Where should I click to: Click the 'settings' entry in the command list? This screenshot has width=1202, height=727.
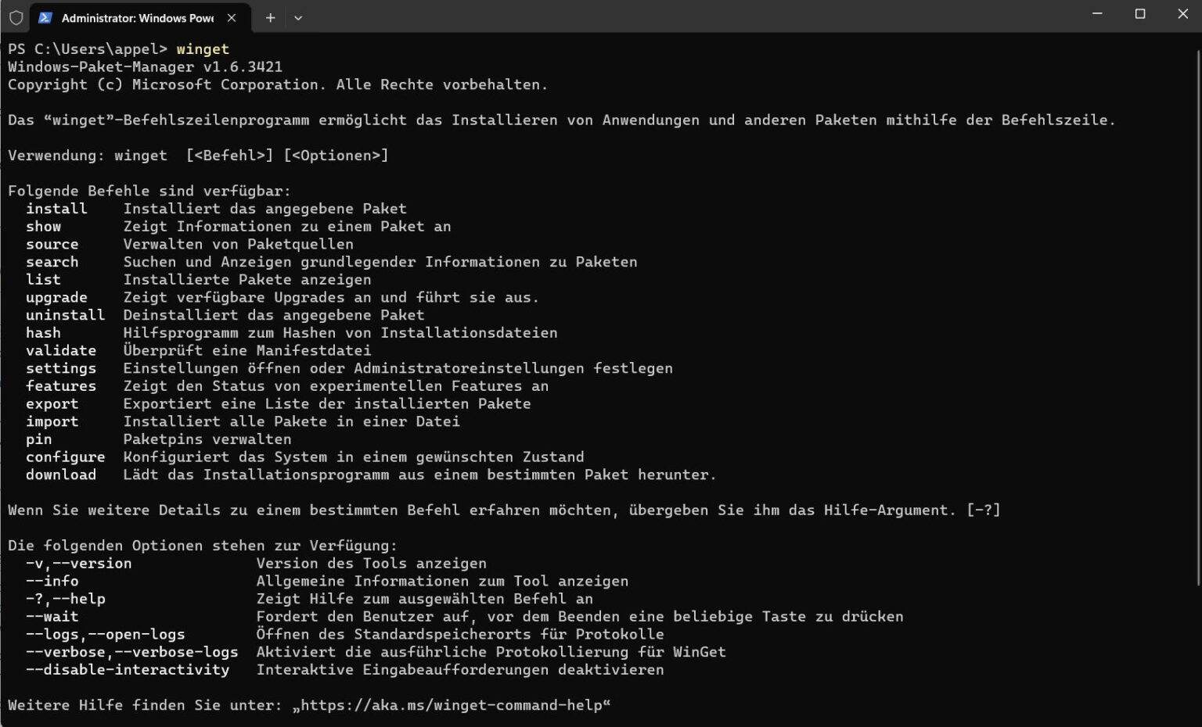pos(61,368)
